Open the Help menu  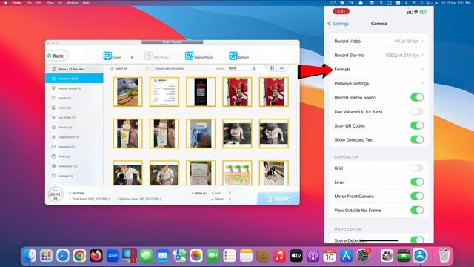coord(86,3)
